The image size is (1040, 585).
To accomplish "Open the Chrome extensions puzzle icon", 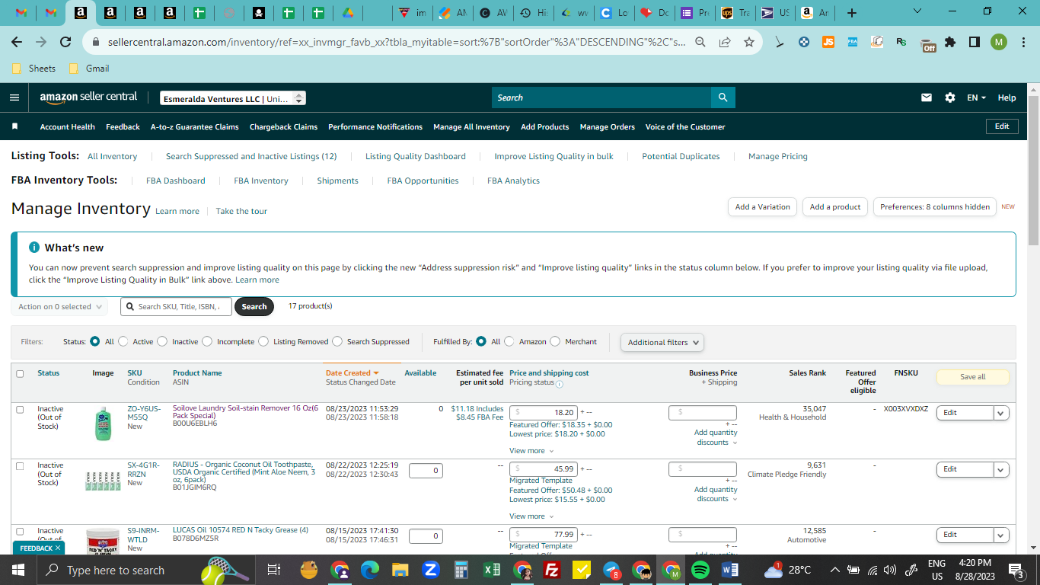I will click(x=950, y=42).
